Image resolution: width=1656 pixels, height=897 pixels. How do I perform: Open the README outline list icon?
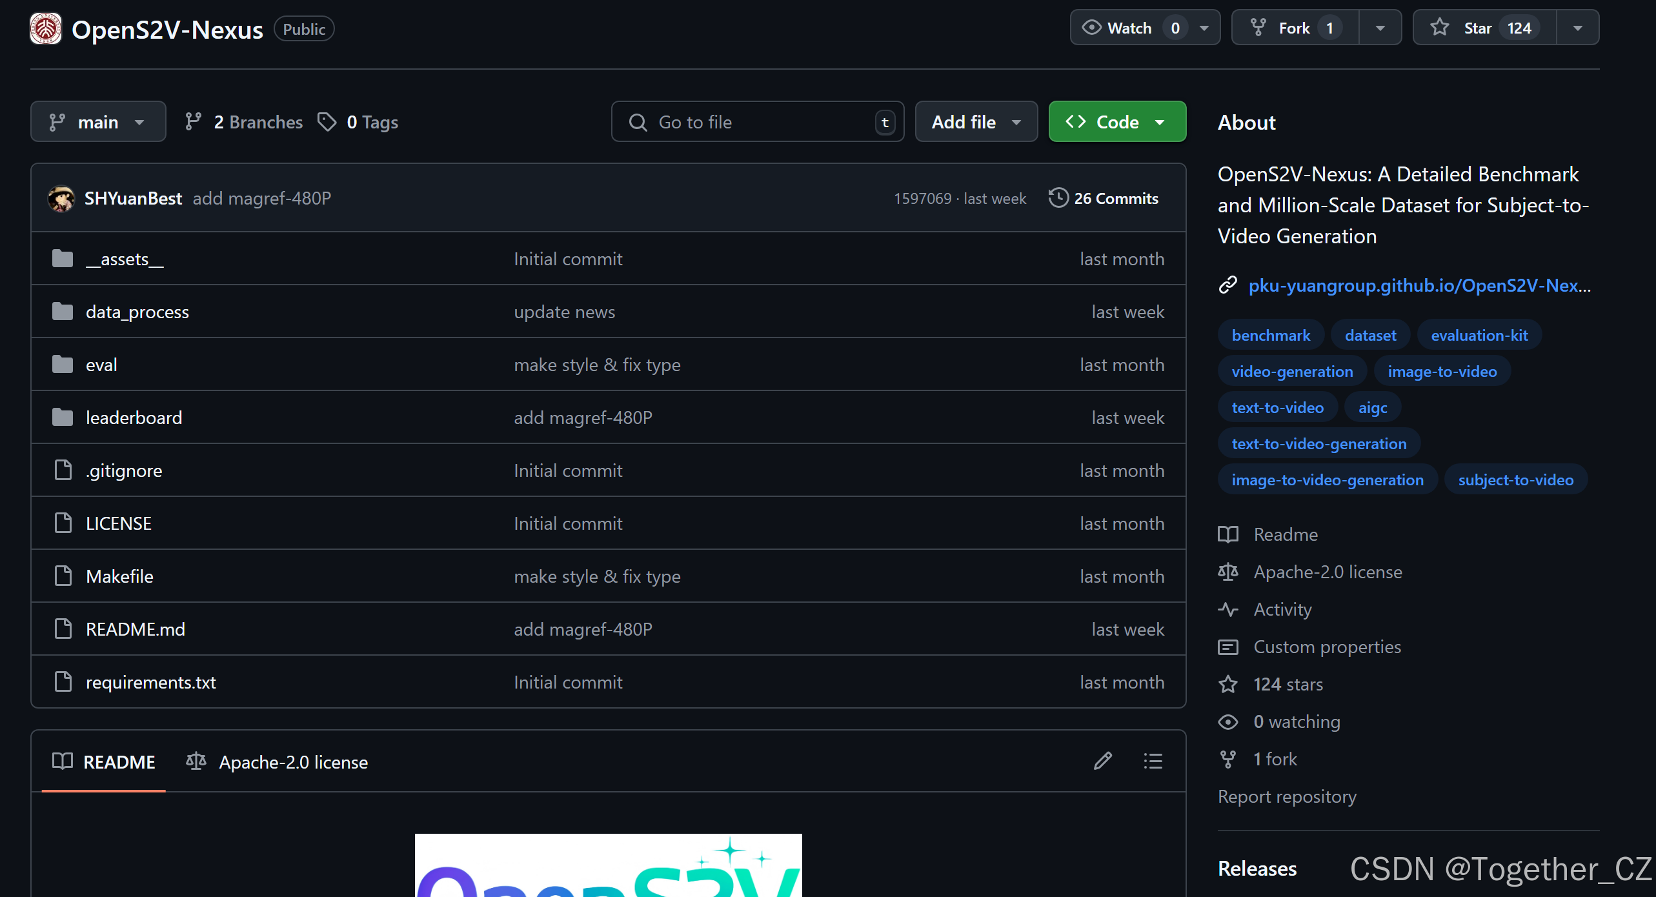(1153, 761)
